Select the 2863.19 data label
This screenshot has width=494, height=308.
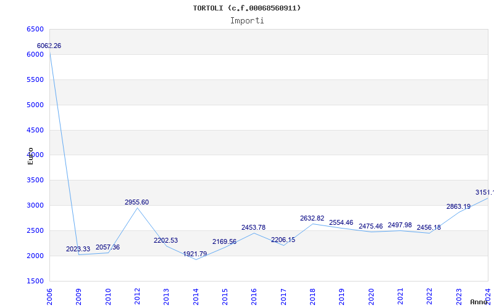pos(458,207)
